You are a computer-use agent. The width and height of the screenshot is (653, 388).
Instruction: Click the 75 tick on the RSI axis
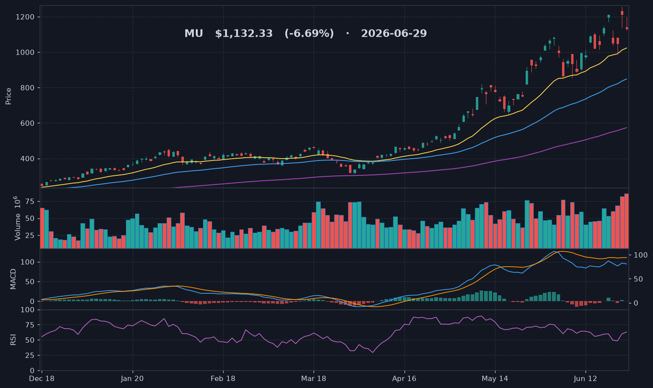click(30, 325)
